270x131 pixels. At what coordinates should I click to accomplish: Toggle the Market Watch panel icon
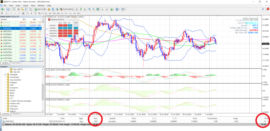click(x=14, y=9)
